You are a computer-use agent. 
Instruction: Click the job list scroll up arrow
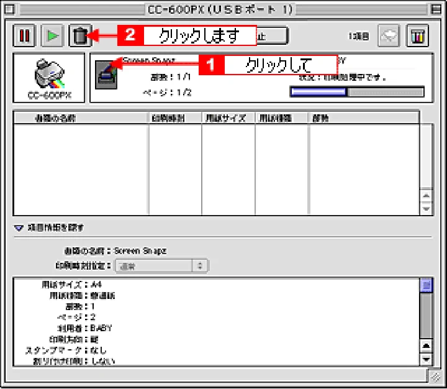[426, 196]
